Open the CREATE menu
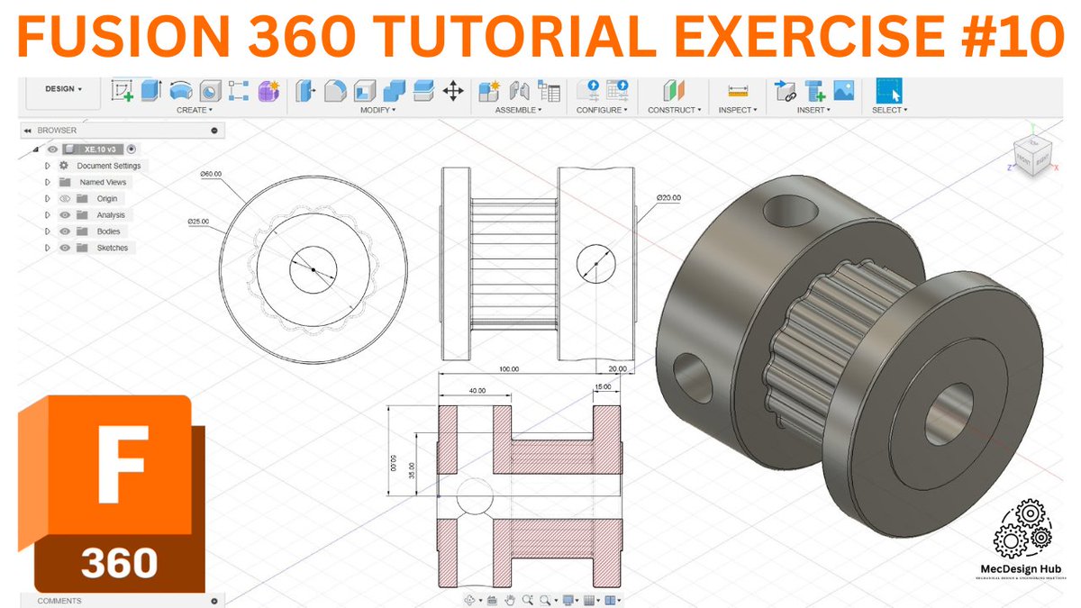1081x608 pixels. (x=194, y=110)
